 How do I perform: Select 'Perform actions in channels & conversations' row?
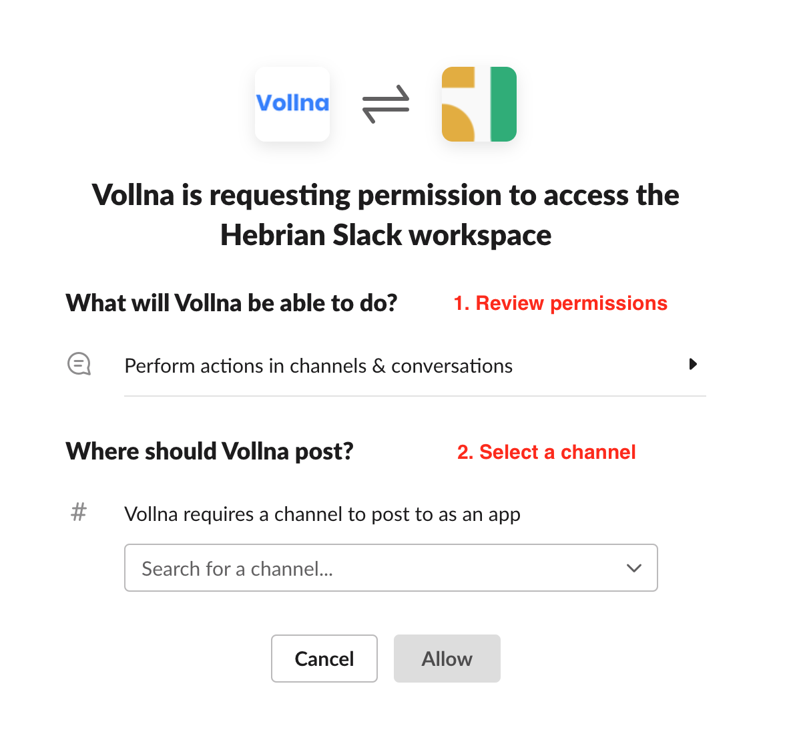tap(318, 366)
